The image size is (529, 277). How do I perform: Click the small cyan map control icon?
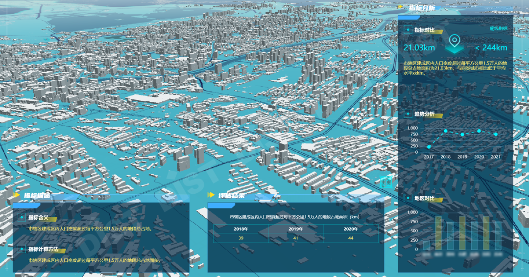pyautogui.click(x=386, y=182)
